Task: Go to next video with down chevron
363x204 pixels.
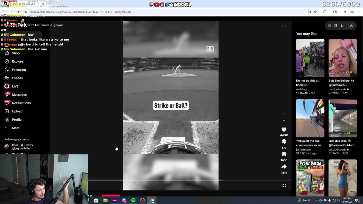Action: click(284, 121)
